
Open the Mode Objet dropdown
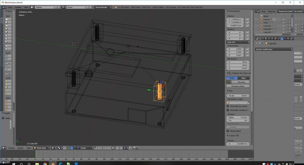click(x=41, y=148)
